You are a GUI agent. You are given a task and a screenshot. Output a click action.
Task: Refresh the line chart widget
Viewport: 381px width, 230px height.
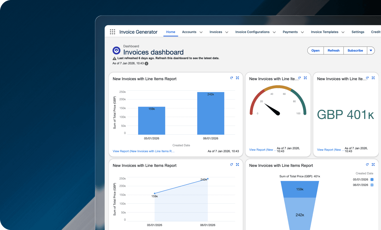[231, 165]
